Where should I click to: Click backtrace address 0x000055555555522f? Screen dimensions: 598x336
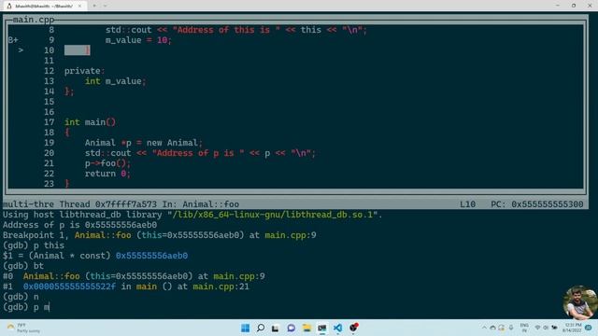[69, 287]
